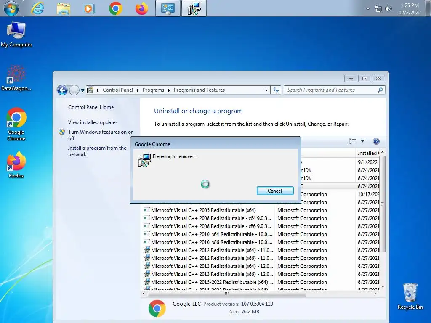Click the horizontal scrollbar right arrow
431x323 pixels.
click(x=375, y=294)
